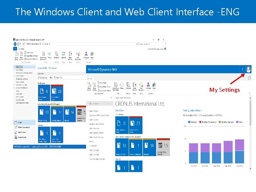Click help icon beside company name in Windows Client
256x192 pixels.
pos(165,49)
